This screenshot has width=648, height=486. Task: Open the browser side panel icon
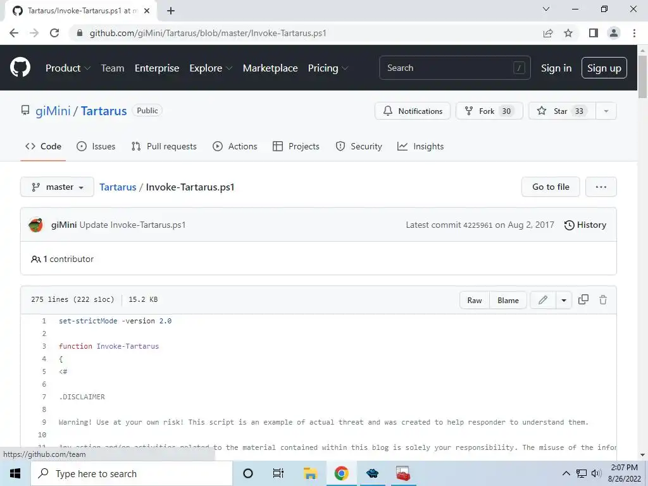(x=594, y=33)
